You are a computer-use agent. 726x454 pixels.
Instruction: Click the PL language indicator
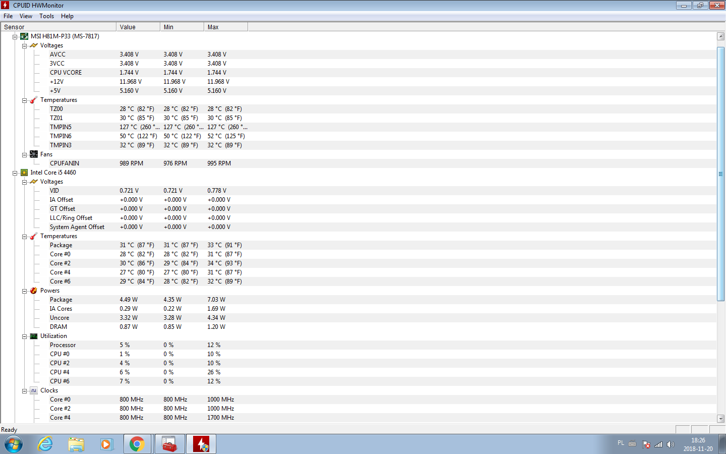pyautogui.click(x=621, y=443)
